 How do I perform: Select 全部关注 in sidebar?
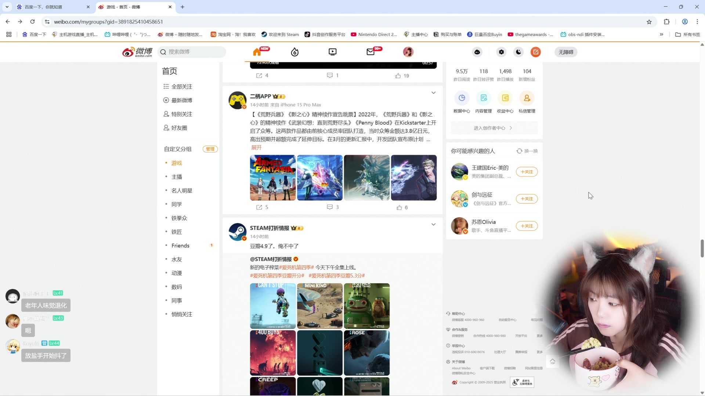coord(182,87)
